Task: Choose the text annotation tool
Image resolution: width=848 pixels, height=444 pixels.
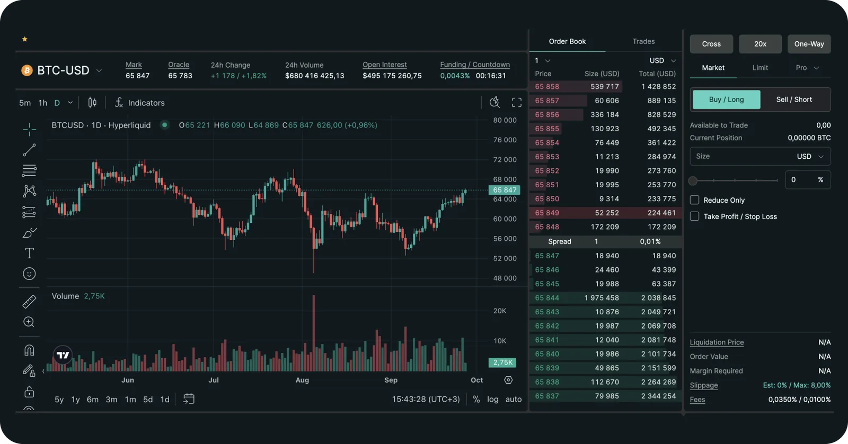Action: tap(30, 253)
